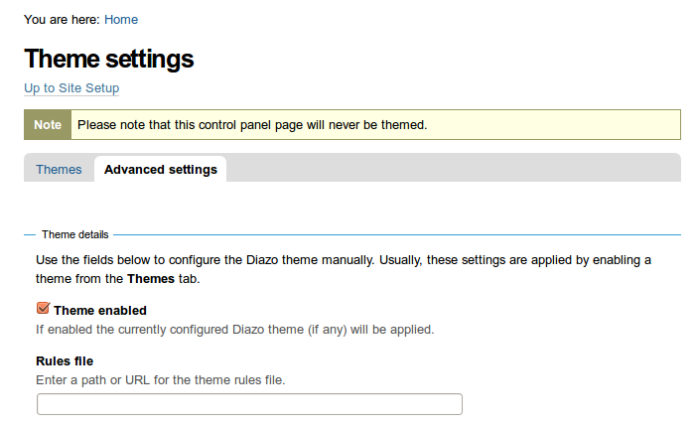
Task: Click the Theme settings page heading
Action: click(x=108, y=59)
